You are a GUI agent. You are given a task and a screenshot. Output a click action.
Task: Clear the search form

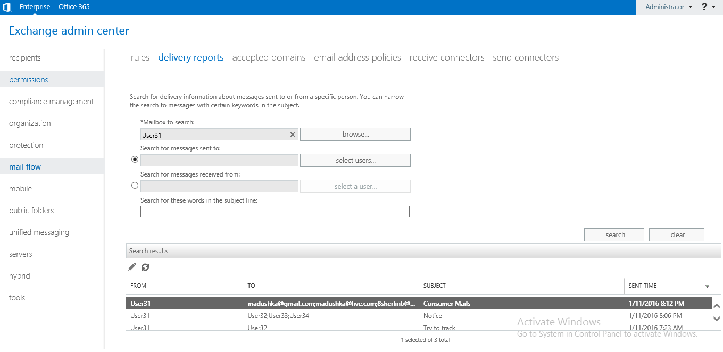pos(676,234)
